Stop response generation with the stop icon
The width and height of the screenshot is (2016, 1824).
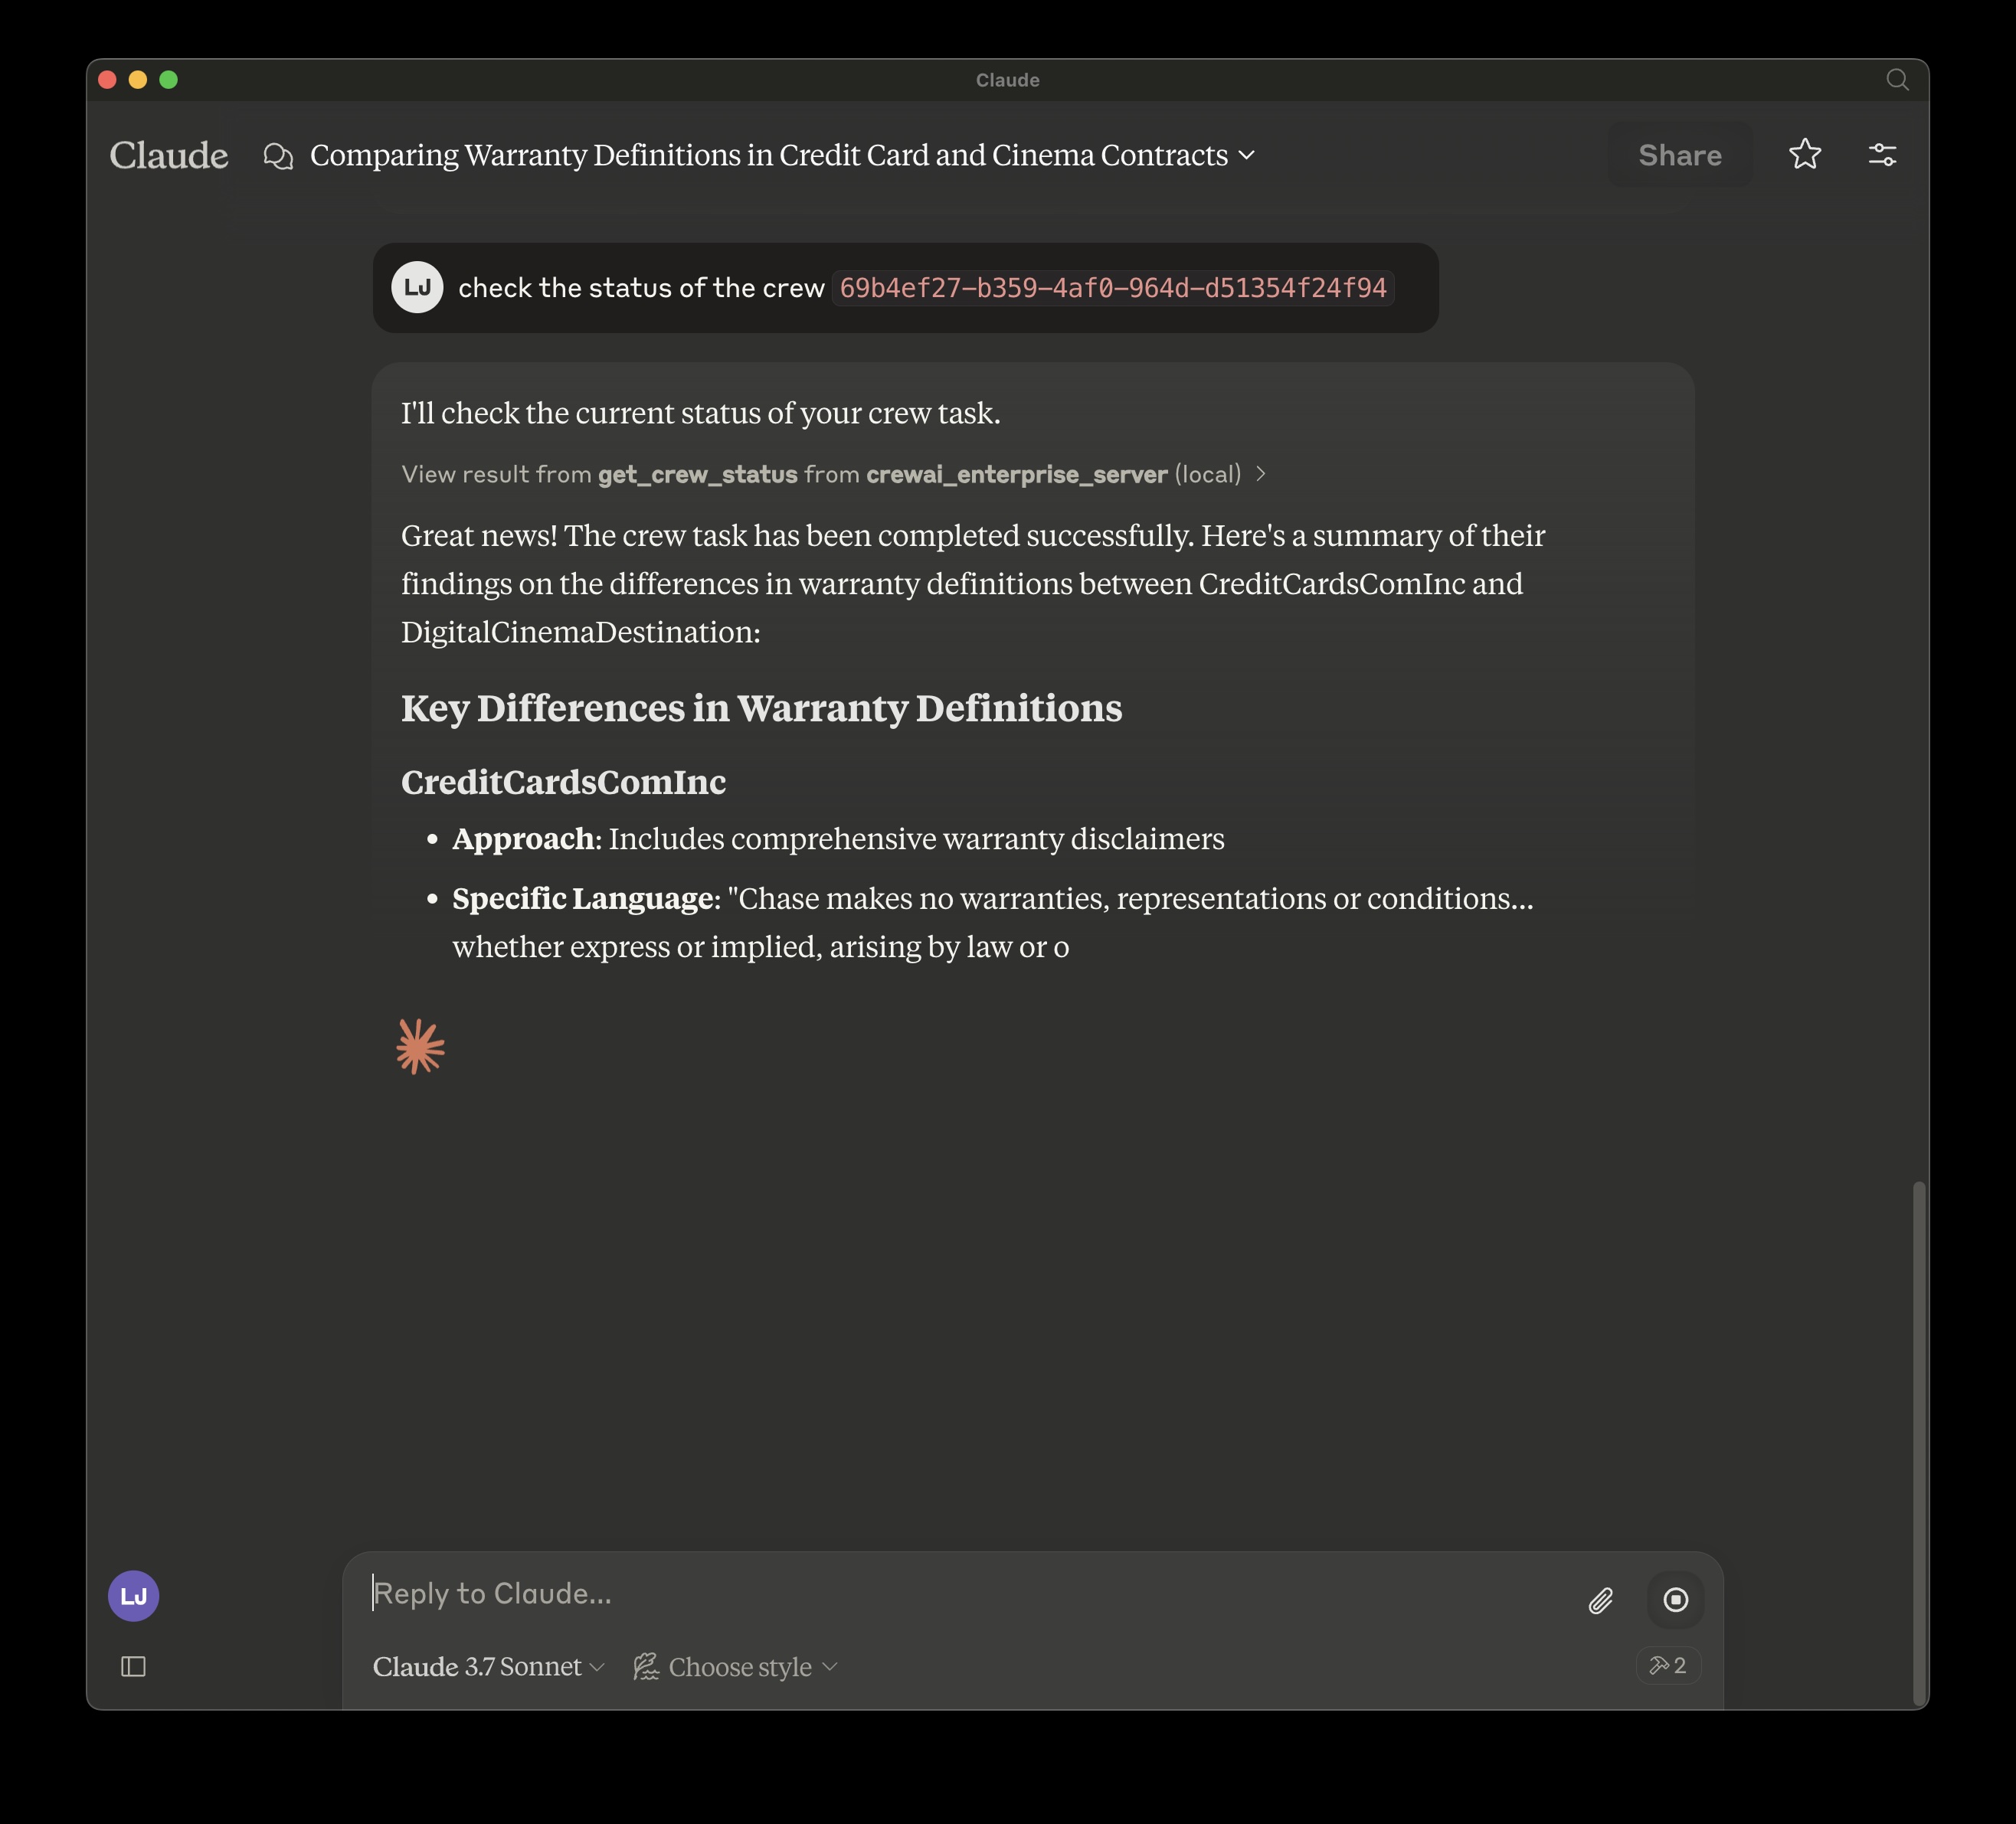click(x=1676, y=1600)
